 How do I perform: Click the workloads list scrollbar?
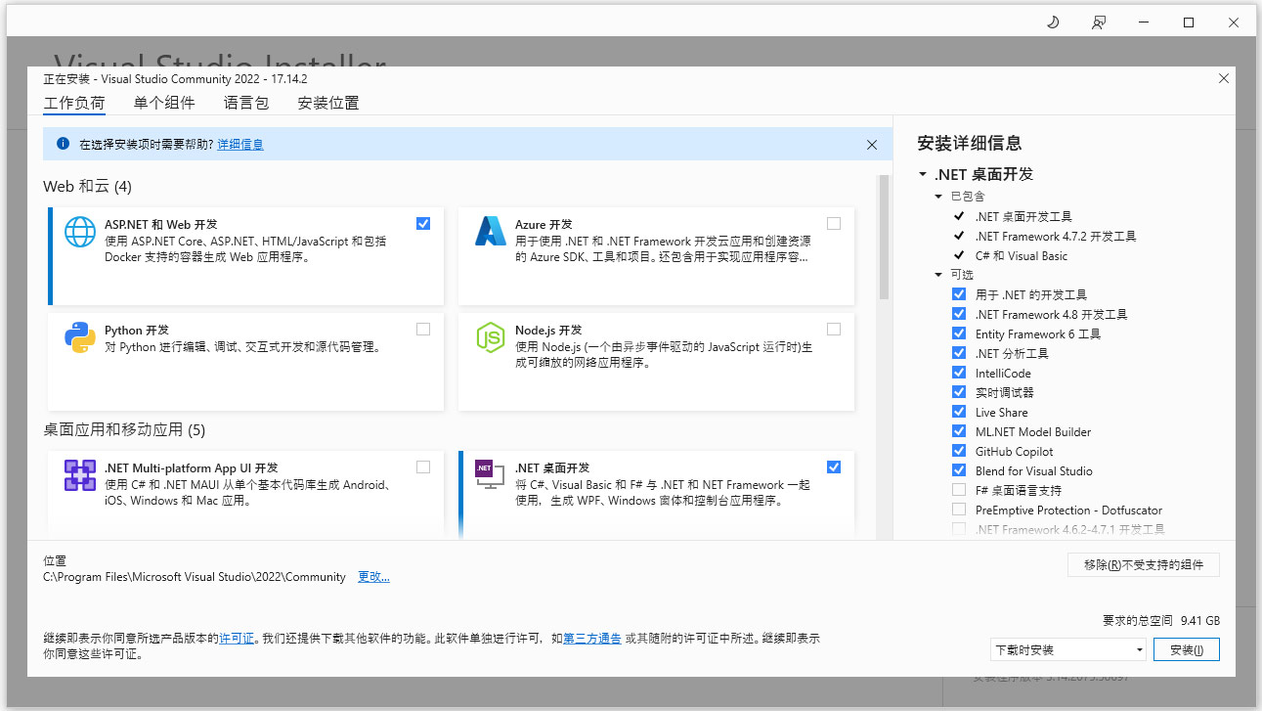(885, 237)
